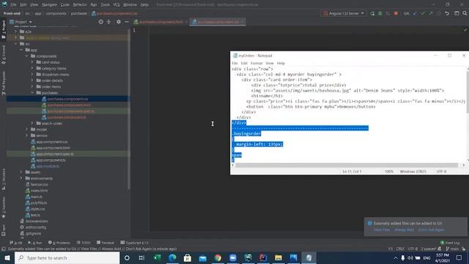This screenshot has width=469, height=264.
Task: Click the Project panel vertical scrollbar
Action: (129, 109)
